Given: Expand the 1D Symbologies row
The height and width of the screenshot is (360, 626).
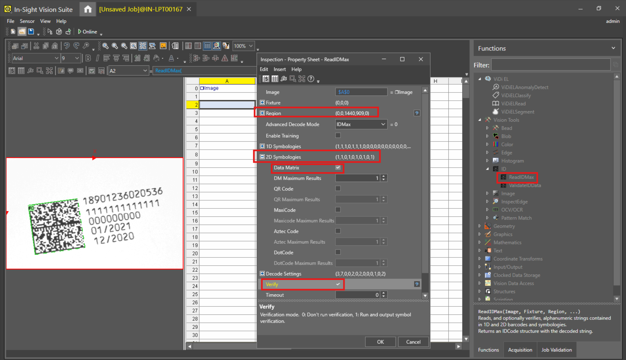Looking at the screenshot, I should point(262,146).
